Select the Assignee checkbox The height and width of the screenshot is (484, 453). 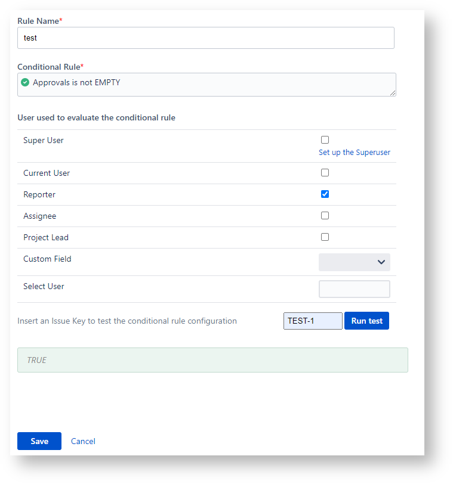pyautogui.click(x=325, y=216)
